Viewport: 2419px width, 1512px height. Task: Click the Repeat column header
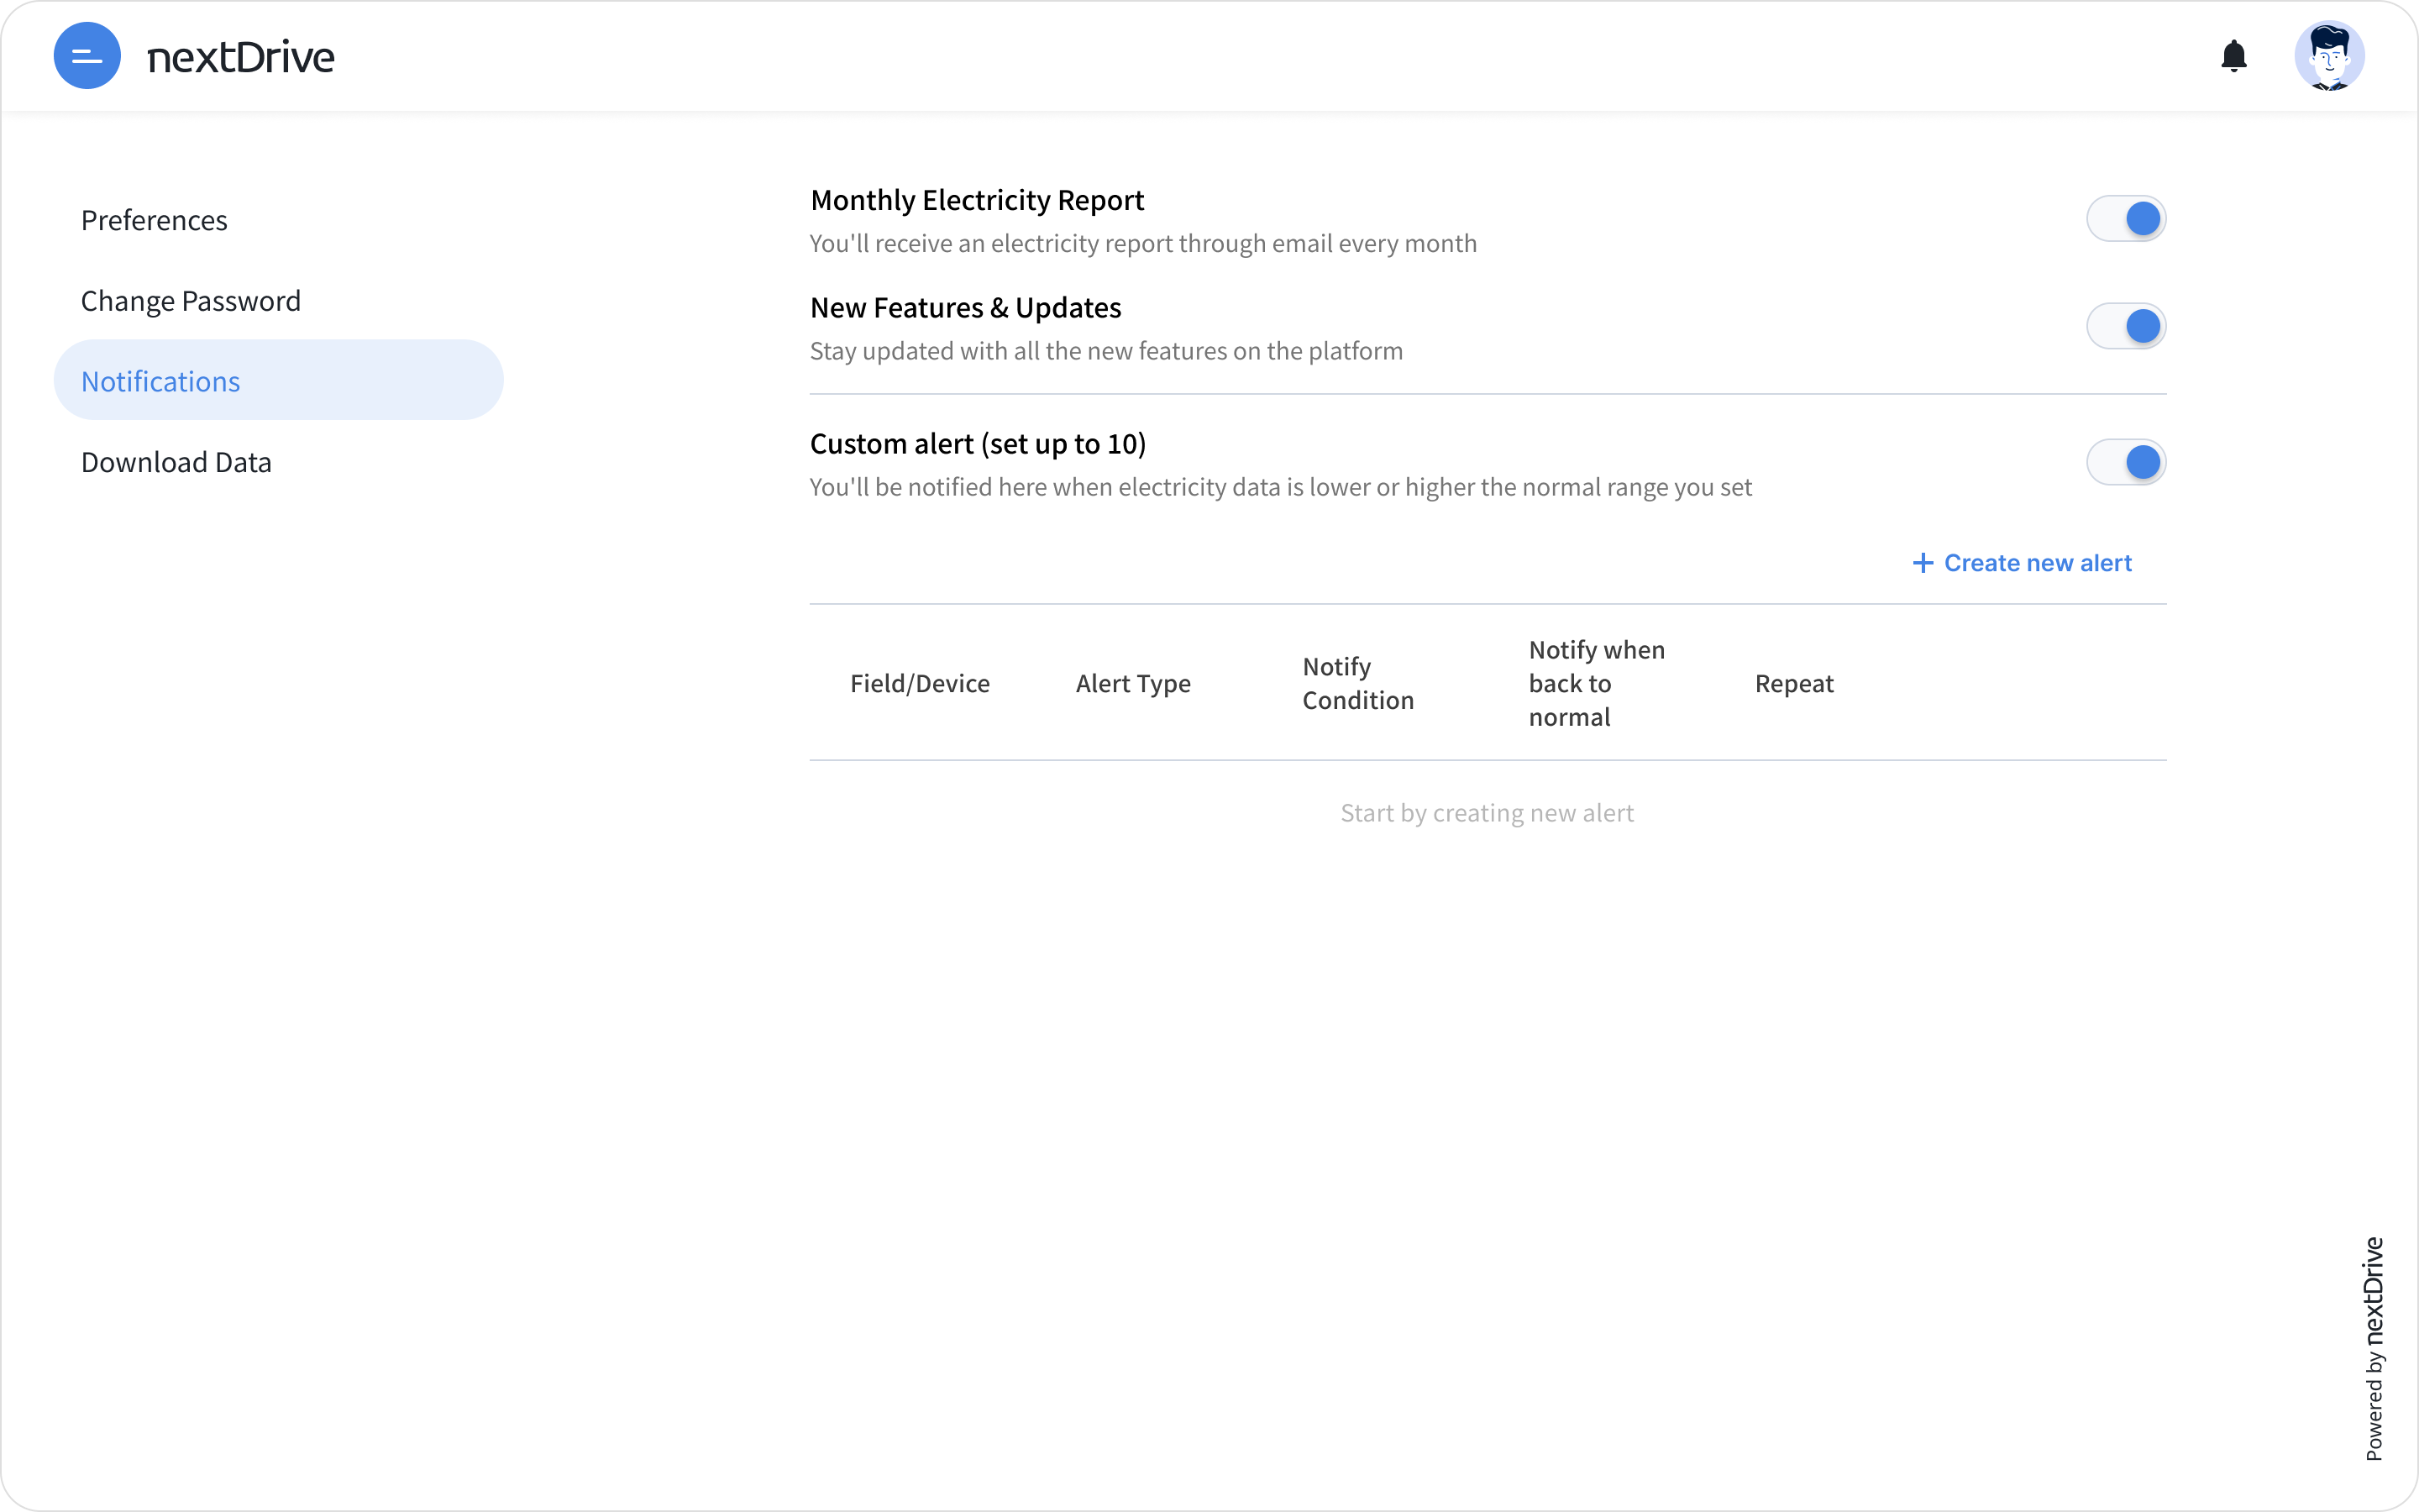click(x=1793, y=683)
